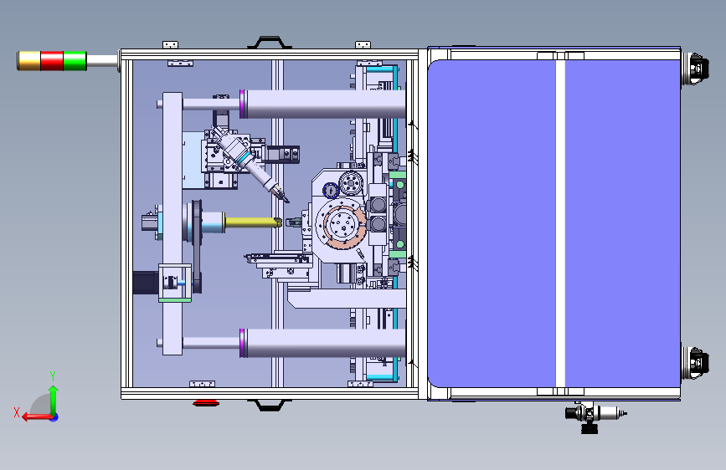
Task: Select the small blue-ringed gauge above the rotary disk
Action: pyautogui.click(x=331, y=190)
